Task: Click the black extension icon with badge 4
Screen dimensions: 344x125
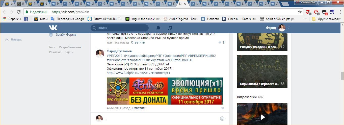Action: (x=324, y=12)
